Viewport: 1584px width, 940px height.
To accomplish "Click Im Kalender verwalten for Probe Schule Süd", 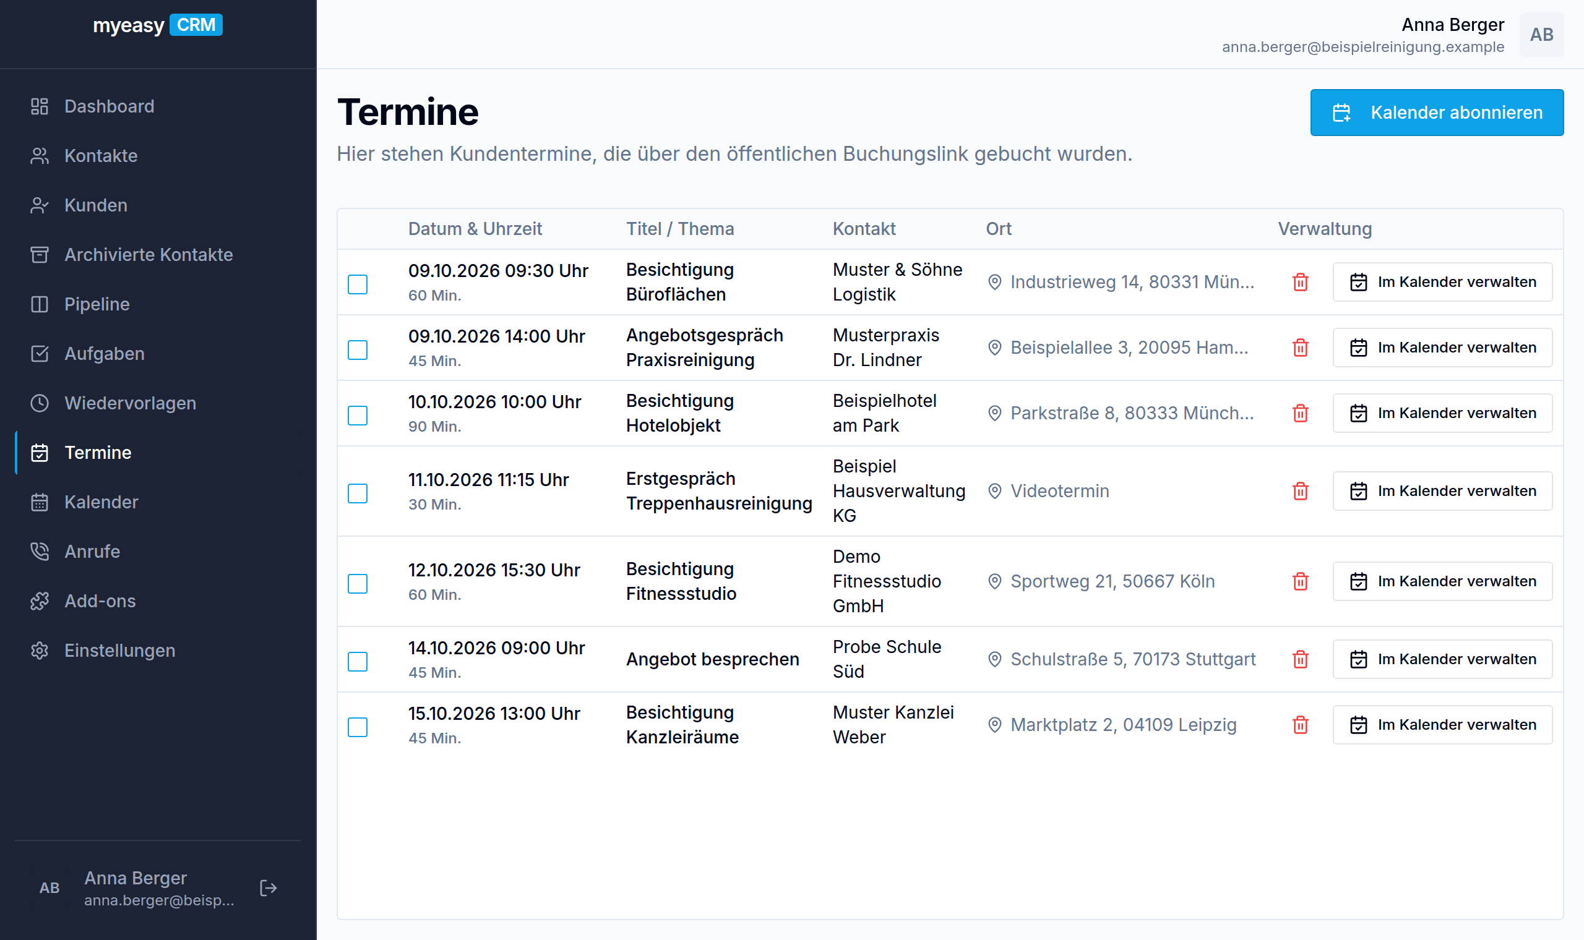I will (x=1442, y=659).
